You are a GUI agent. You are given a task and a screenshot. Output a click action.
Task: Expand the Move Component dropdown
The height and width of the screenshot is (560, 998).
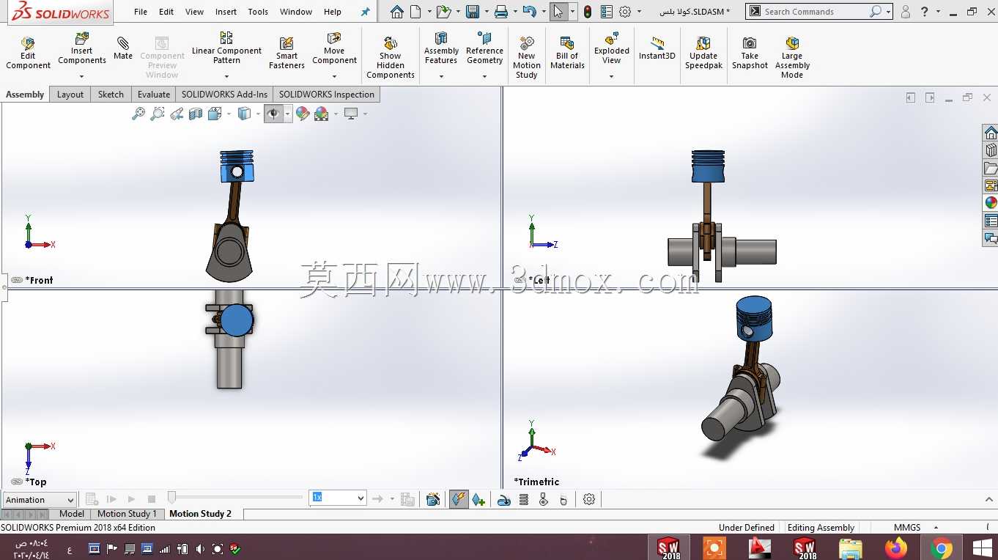(334, 76)
